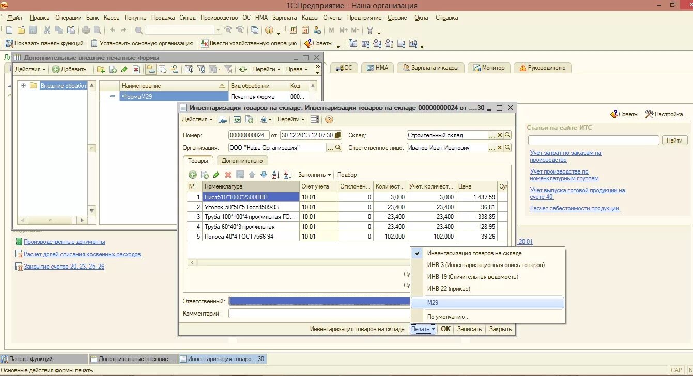Click the Советы lightbulb on right panel
Screen dimensions: 693x376
(x=624, y=114)
